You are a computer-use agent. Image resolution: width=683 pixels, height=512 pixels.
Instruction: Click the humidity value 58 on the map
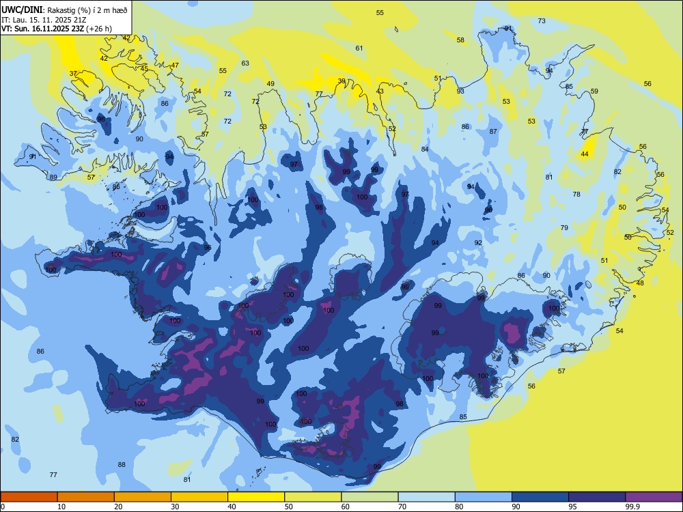tap(460, 40)
